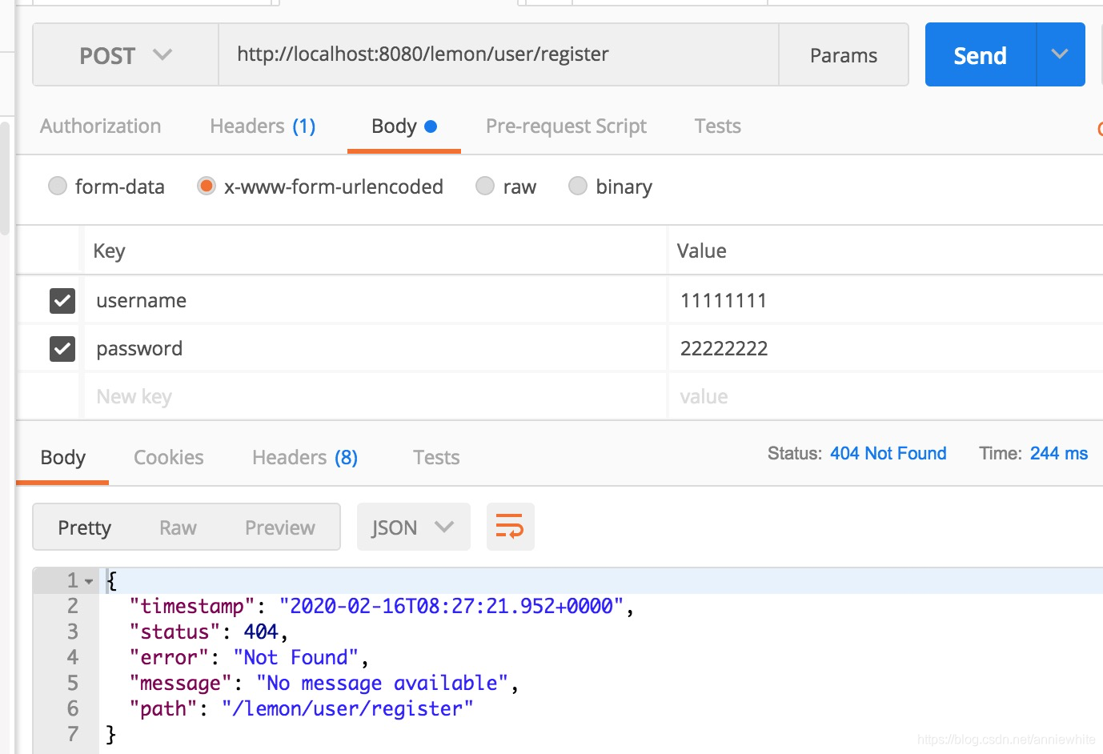The image size is (1103, 754).
Task: Open the response Cookies tab
Action: 168,458
